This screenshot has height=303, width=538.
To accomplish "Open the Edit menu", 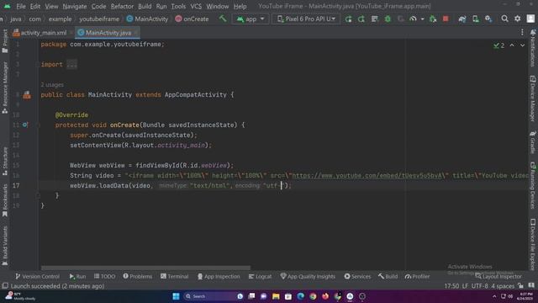I will point(35,6).
